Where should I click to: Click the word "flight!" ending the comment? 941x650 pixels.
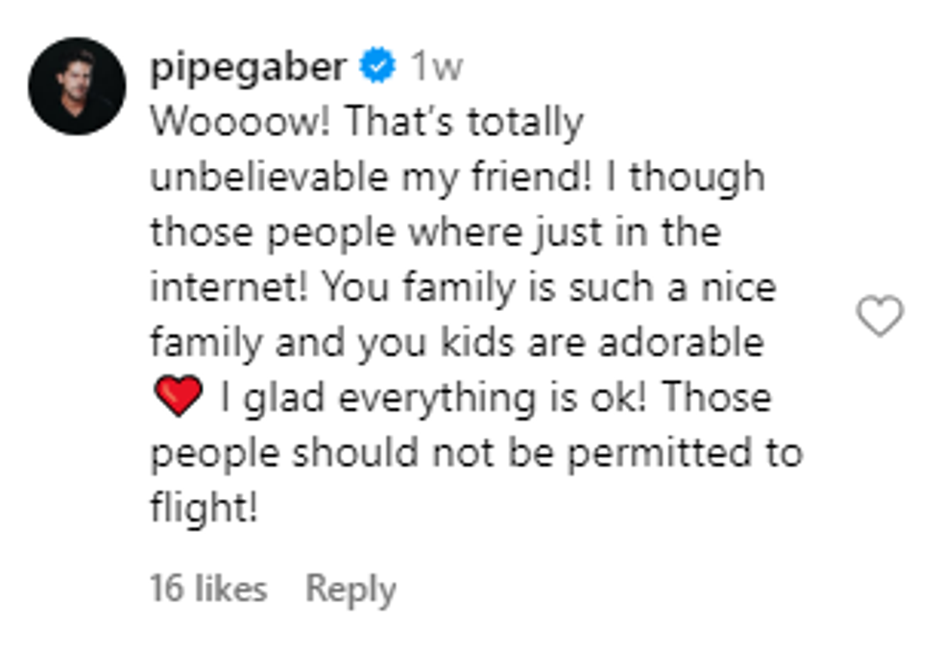[x=204, y=508]
